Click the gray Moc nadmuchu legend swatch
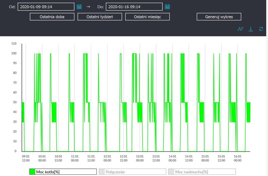 [171, 172]
